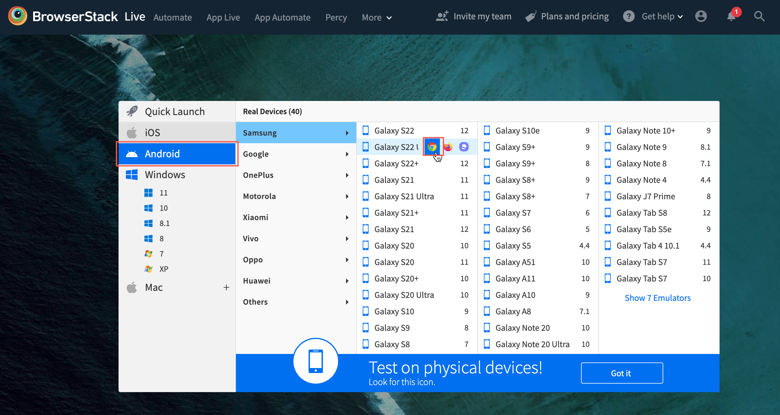The width and height of the screenshot is (780, 415).
Task: Show 7 Emulators for Samsung
Action: click(658, 298)
